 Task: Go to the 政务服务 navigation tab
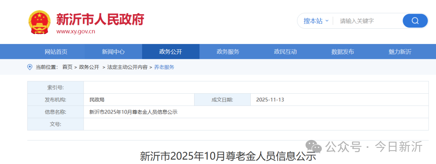228,52
